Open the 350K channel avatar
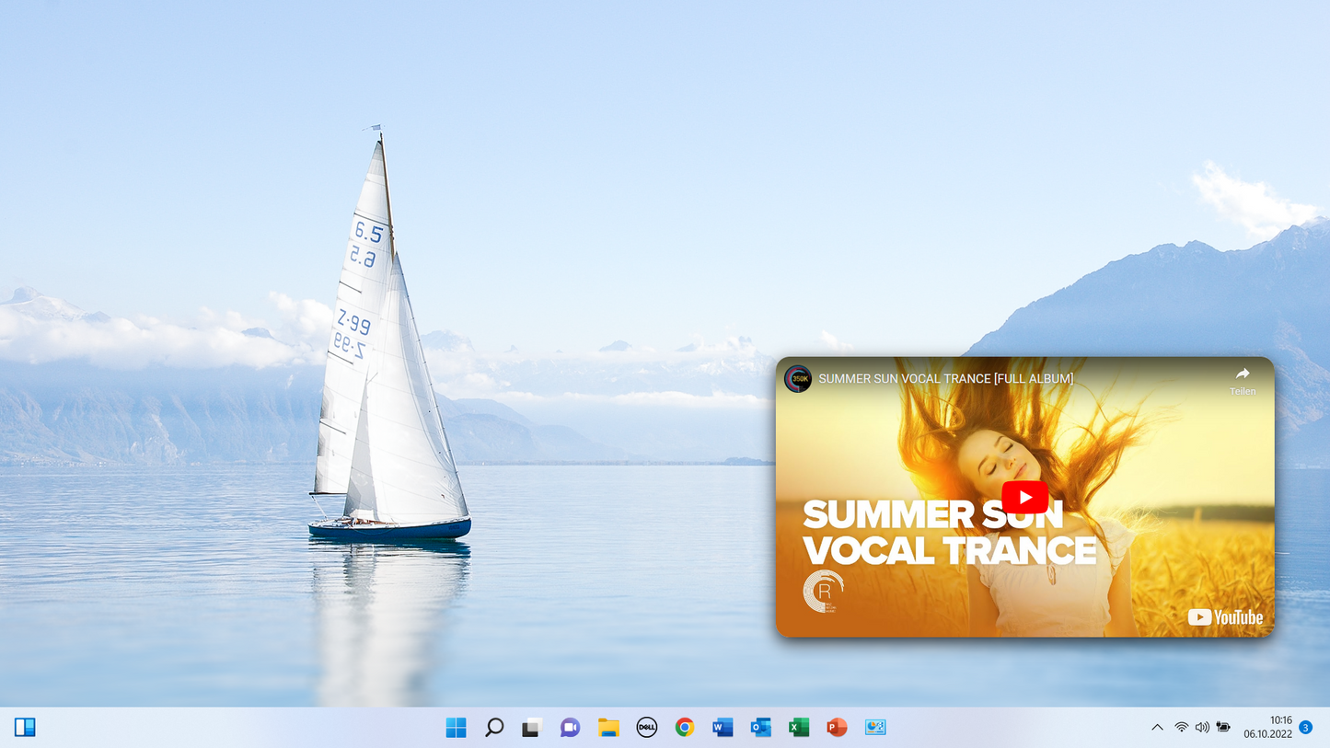The height and width of the screenshot is (748, 1330). (798, 379)
